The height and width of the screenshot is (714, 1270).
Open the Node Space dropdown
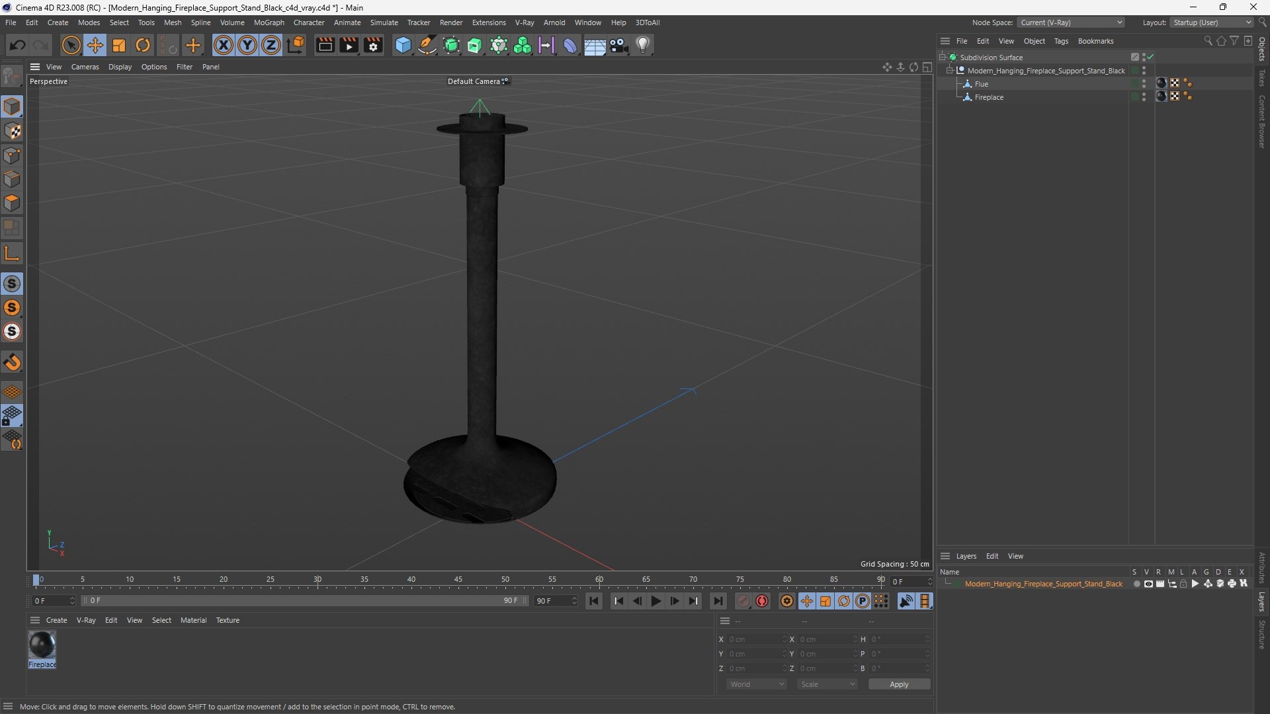tap(1070, 22)
